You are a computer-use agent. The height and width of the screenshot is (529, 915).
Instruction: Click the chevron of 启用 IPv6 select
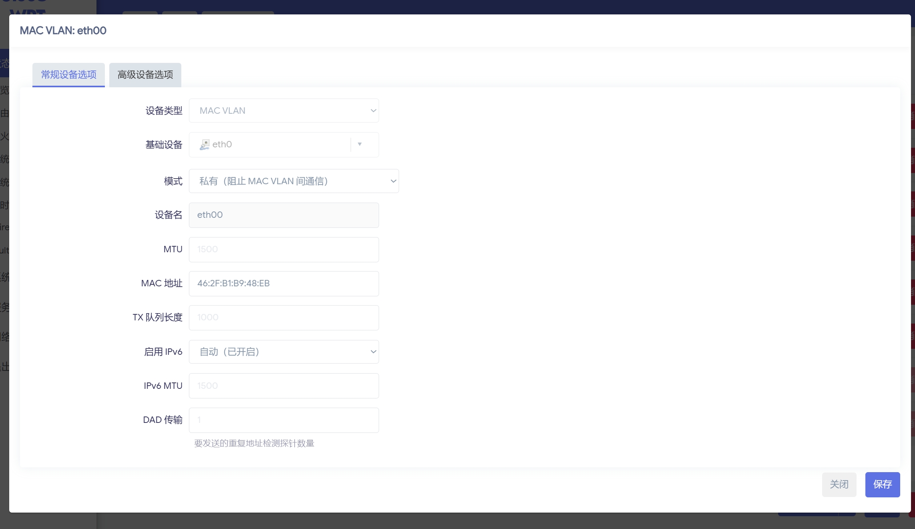point(373,352)
